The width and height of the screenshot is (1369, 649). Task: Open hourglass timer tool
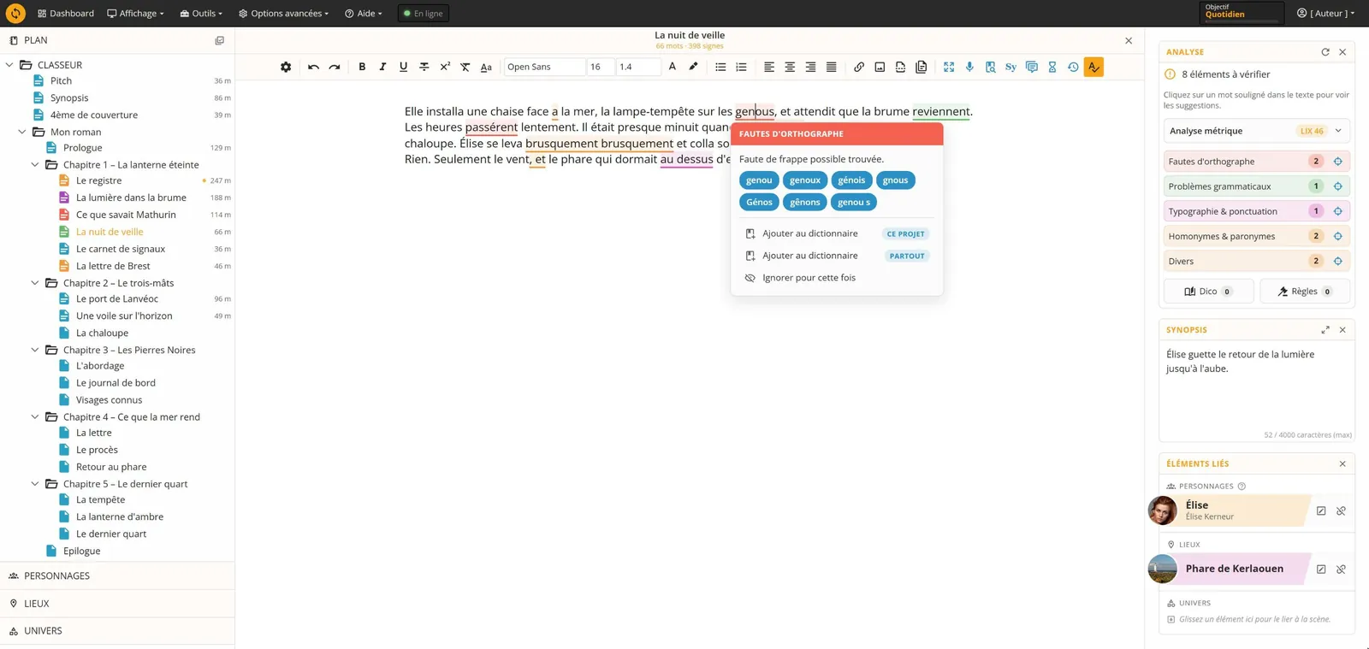point(1052,67)
